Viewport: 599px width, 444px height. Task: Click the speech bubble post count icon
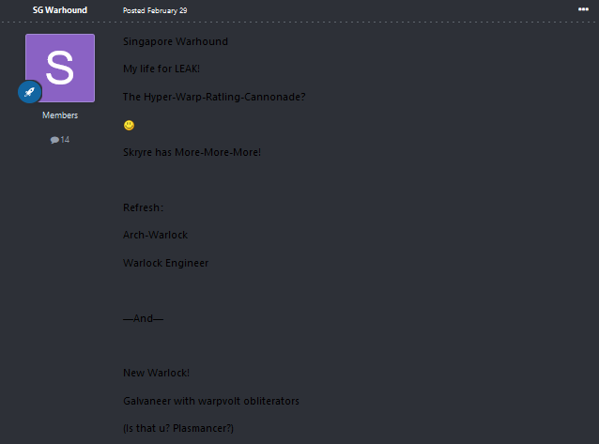[54, 140]
